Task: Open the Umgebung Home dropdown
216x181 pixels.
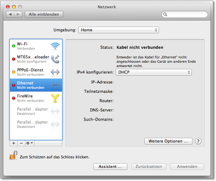Action: (x=118, y=30)
